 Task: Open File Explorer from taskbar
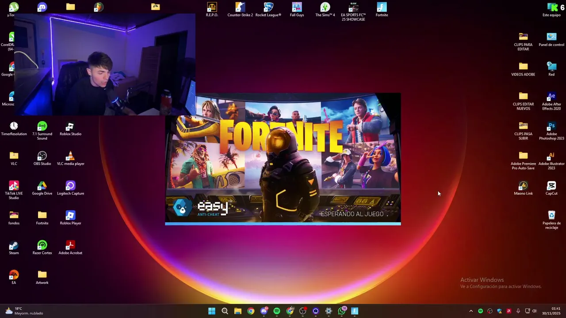238,311
